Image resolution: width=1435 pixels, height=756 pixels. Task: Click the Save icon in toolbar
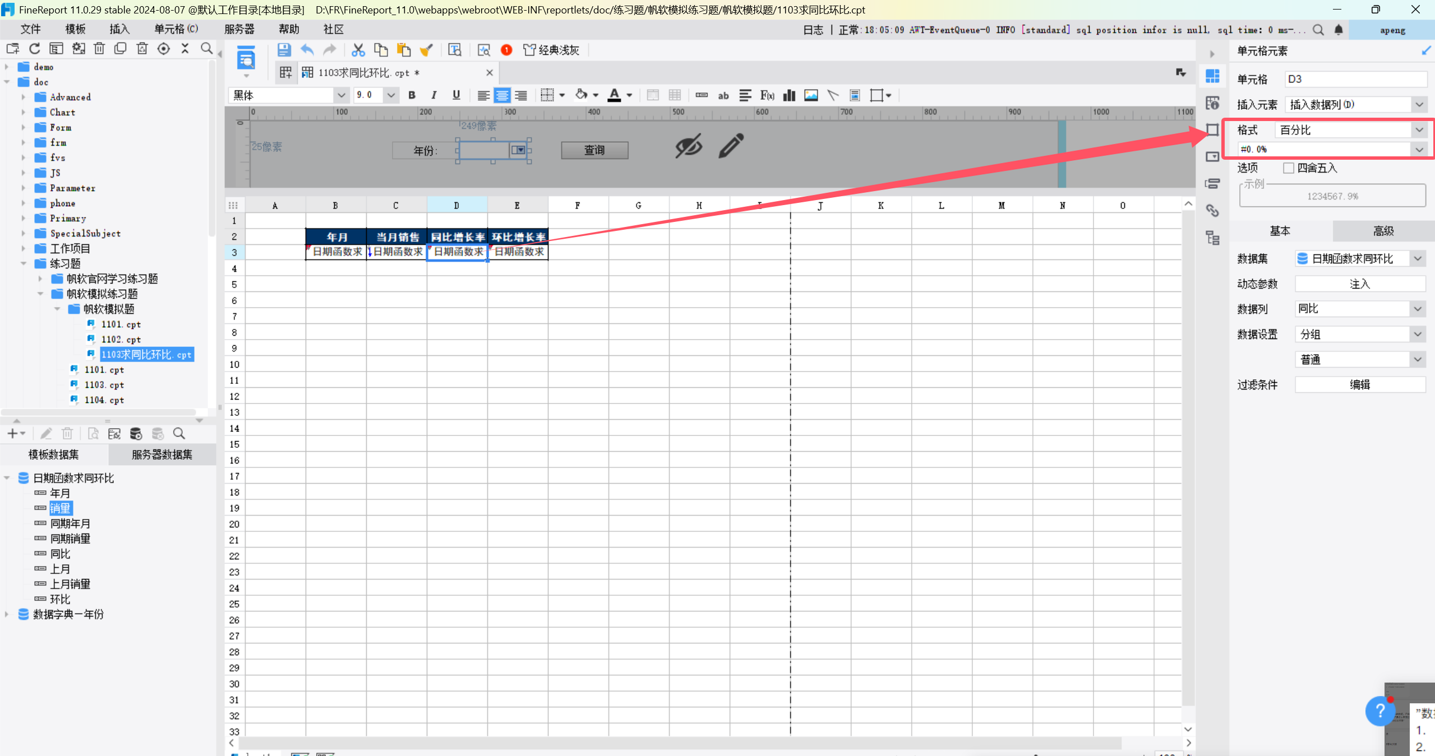tap(284, 50)
